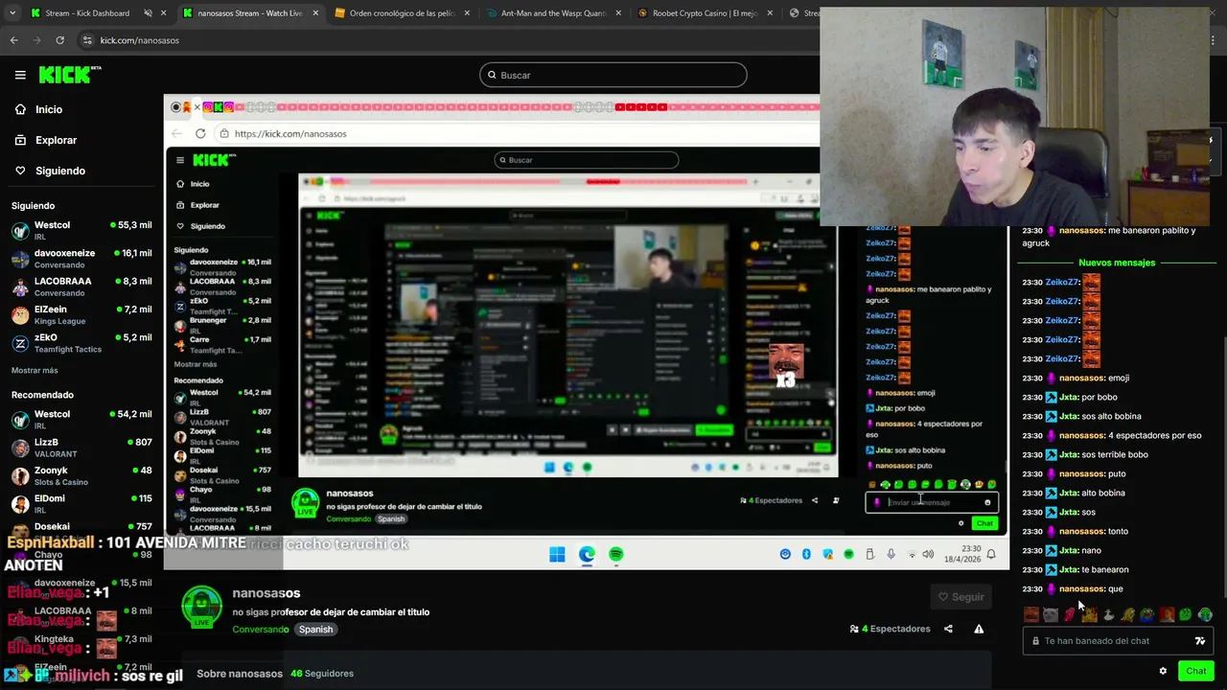Switch to Orden cronológico browser tab

[402, 13]
